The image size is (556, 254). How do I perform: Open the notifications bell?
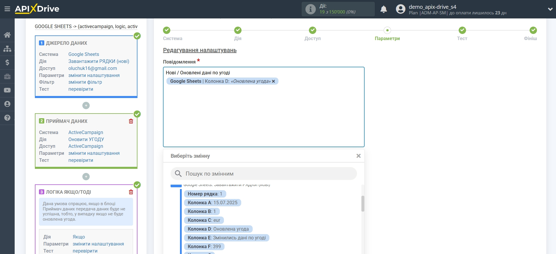(384, 9)
